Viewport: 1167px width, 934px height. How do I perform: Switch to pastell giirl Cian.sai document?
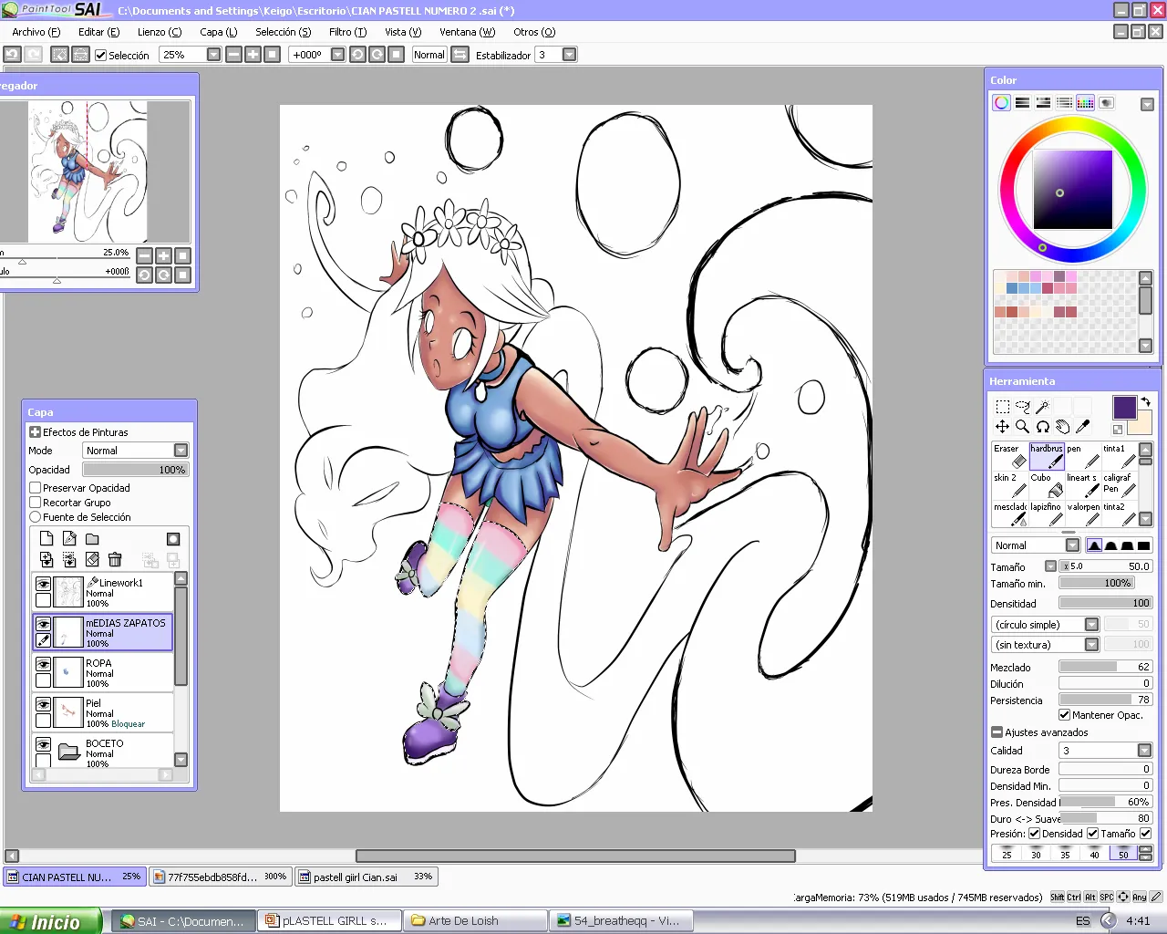367,877
